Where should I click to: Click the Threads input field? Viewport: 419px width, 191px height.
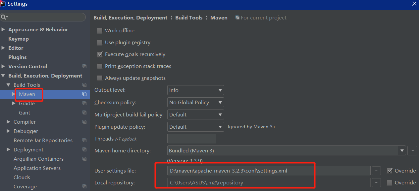[191, 139]
